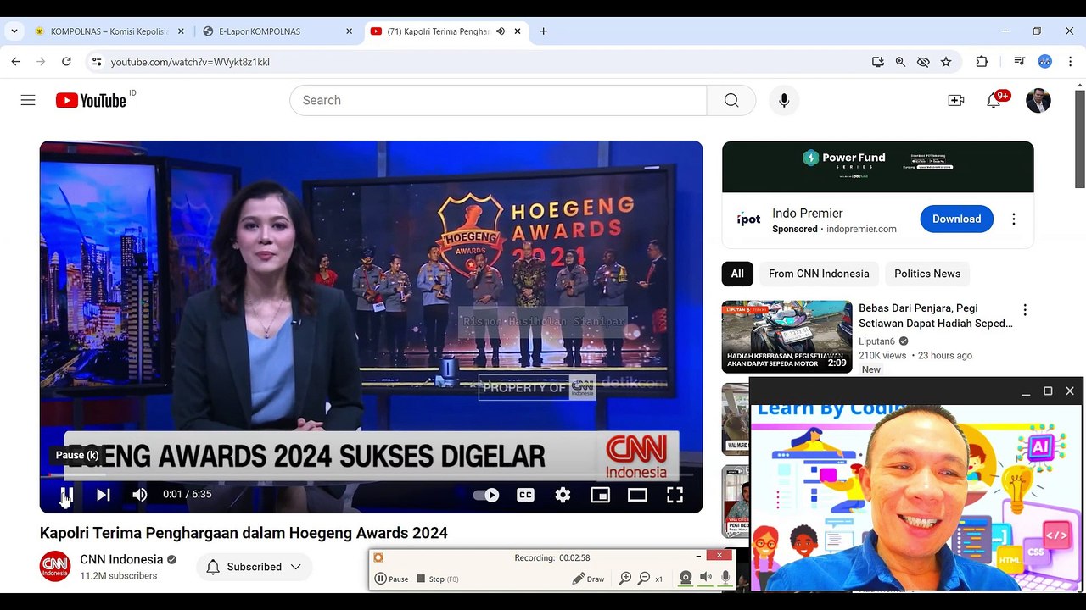1086x610 pixels.
Task: Click the YouTube search field
Action: pos(498,100)
